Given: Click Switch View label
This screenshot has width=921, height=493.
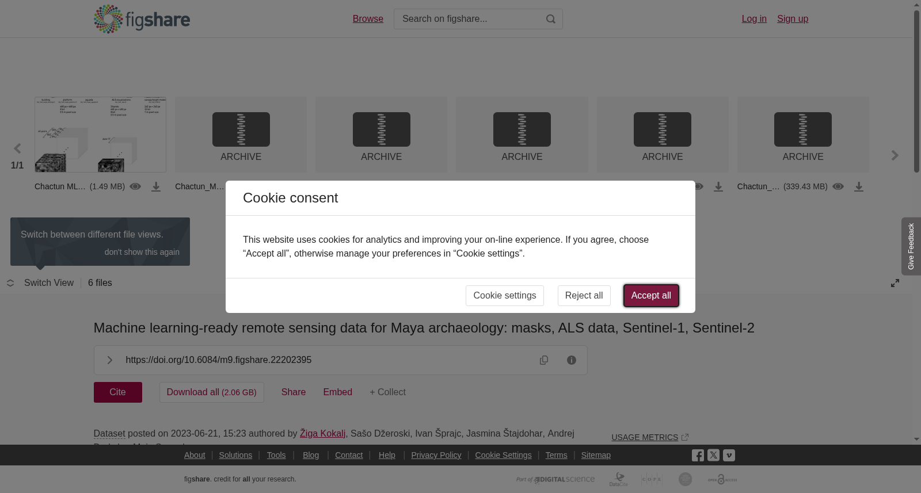Looking at the screenshot, I should [x=49, y=283].
